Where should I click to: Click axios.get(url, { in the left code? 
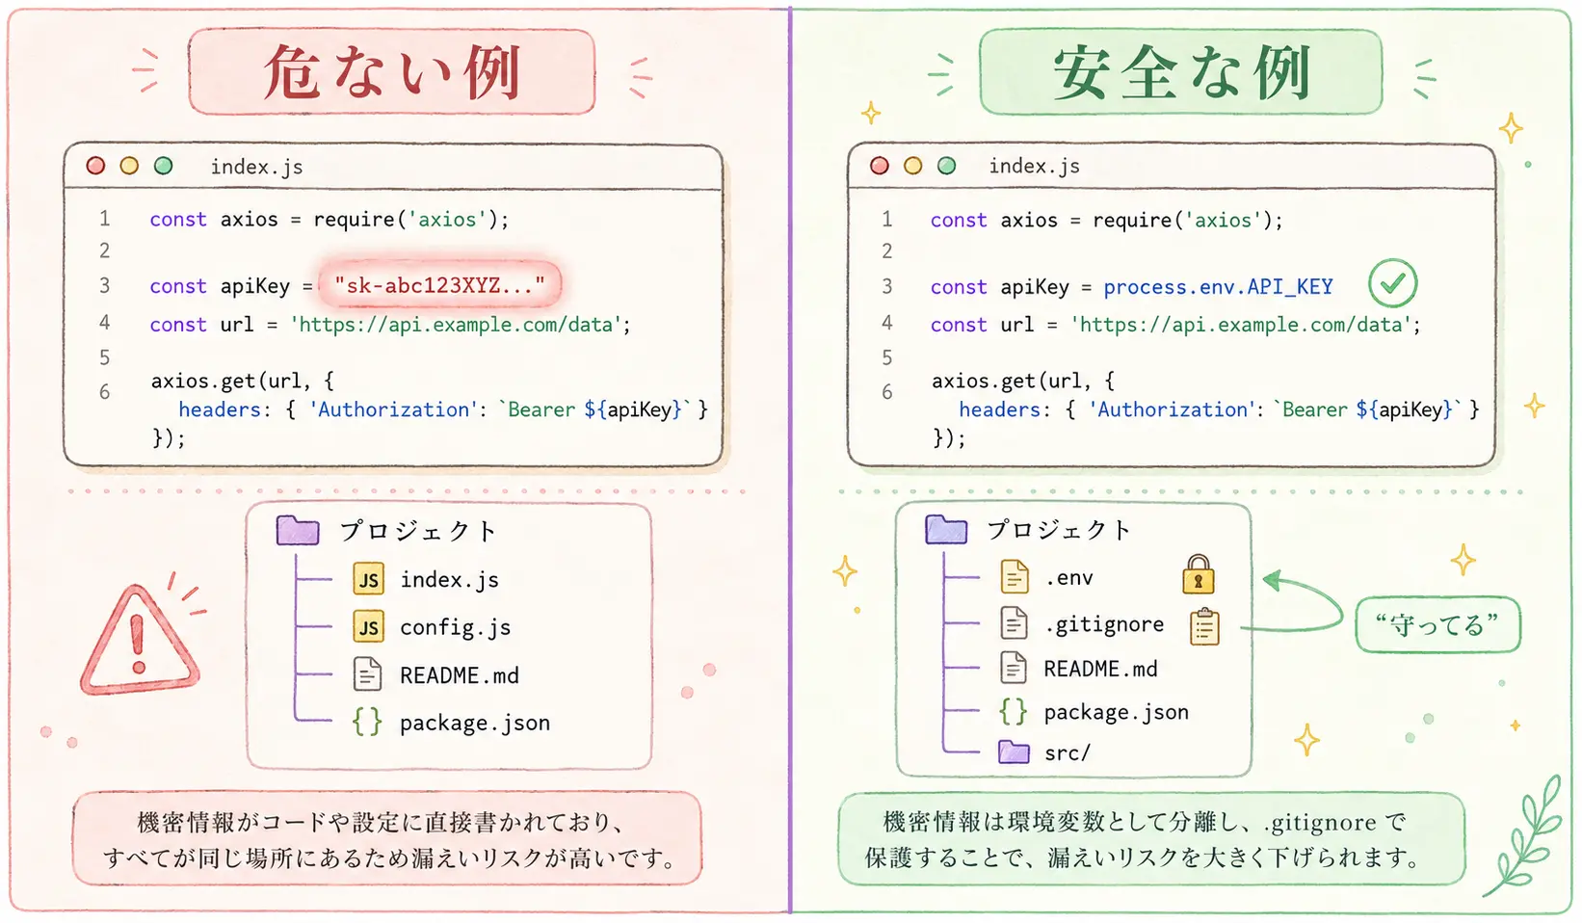pyautogui.click(x=242, y=381)
